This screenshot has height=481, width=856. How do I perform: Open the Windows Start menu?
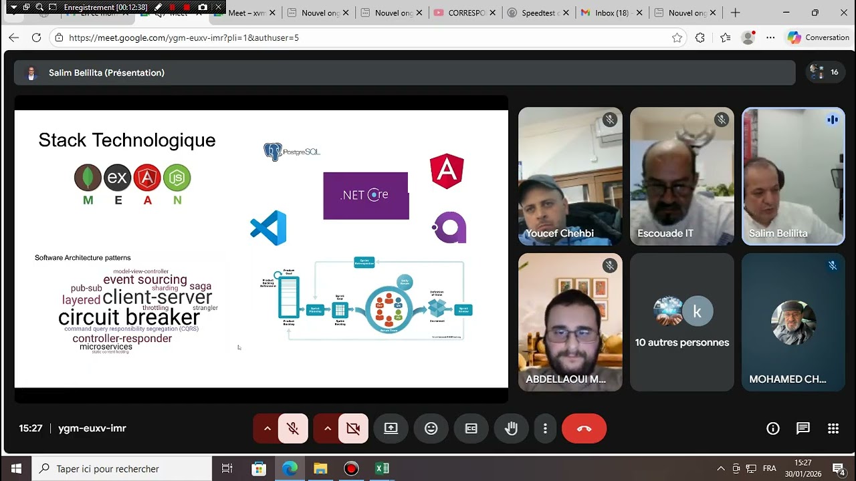[x=16, y=468]
